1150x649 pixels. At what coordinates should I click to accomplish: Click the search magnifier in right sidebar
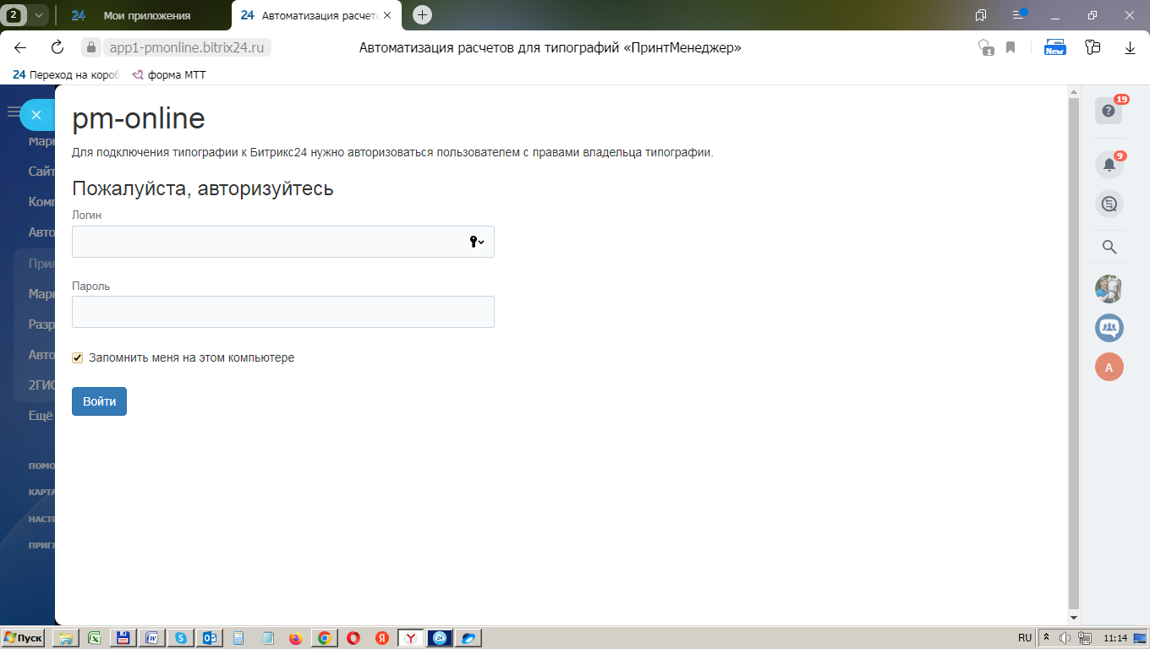click(x=1109, y=247)
